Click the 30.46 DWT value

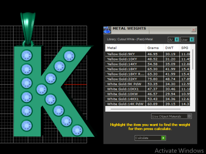tap(170, 89)
